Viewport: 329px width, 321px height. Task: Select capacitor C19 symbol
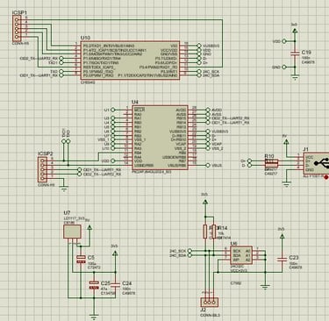click(295, 53)
